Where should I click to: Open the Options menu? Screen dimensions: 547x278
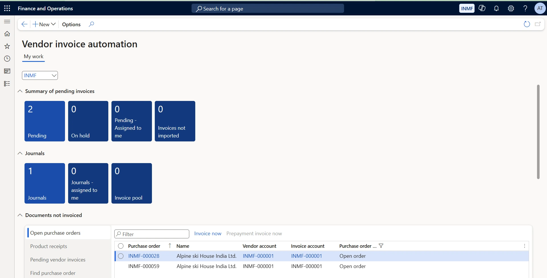click(71, 24)
